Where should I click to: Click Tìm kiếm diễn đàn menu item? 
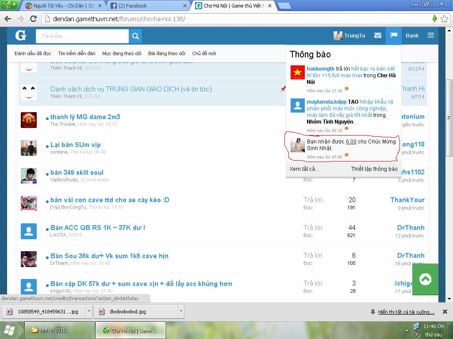[x=77, y=53]
